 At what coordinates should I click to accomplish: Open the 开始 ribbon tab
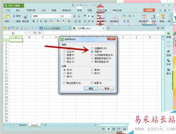click(x=8, y=10)
